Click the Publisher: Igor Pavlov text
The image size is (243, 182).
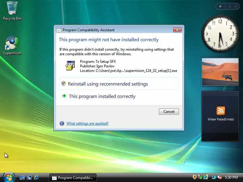97,66
